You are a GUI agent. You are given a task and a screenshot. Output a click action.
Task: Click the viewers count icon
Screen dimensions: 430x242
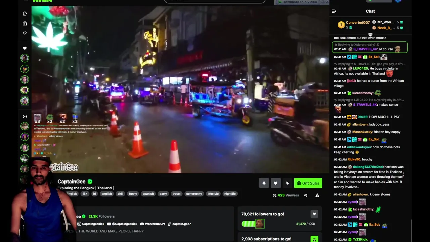coord(275,195)
